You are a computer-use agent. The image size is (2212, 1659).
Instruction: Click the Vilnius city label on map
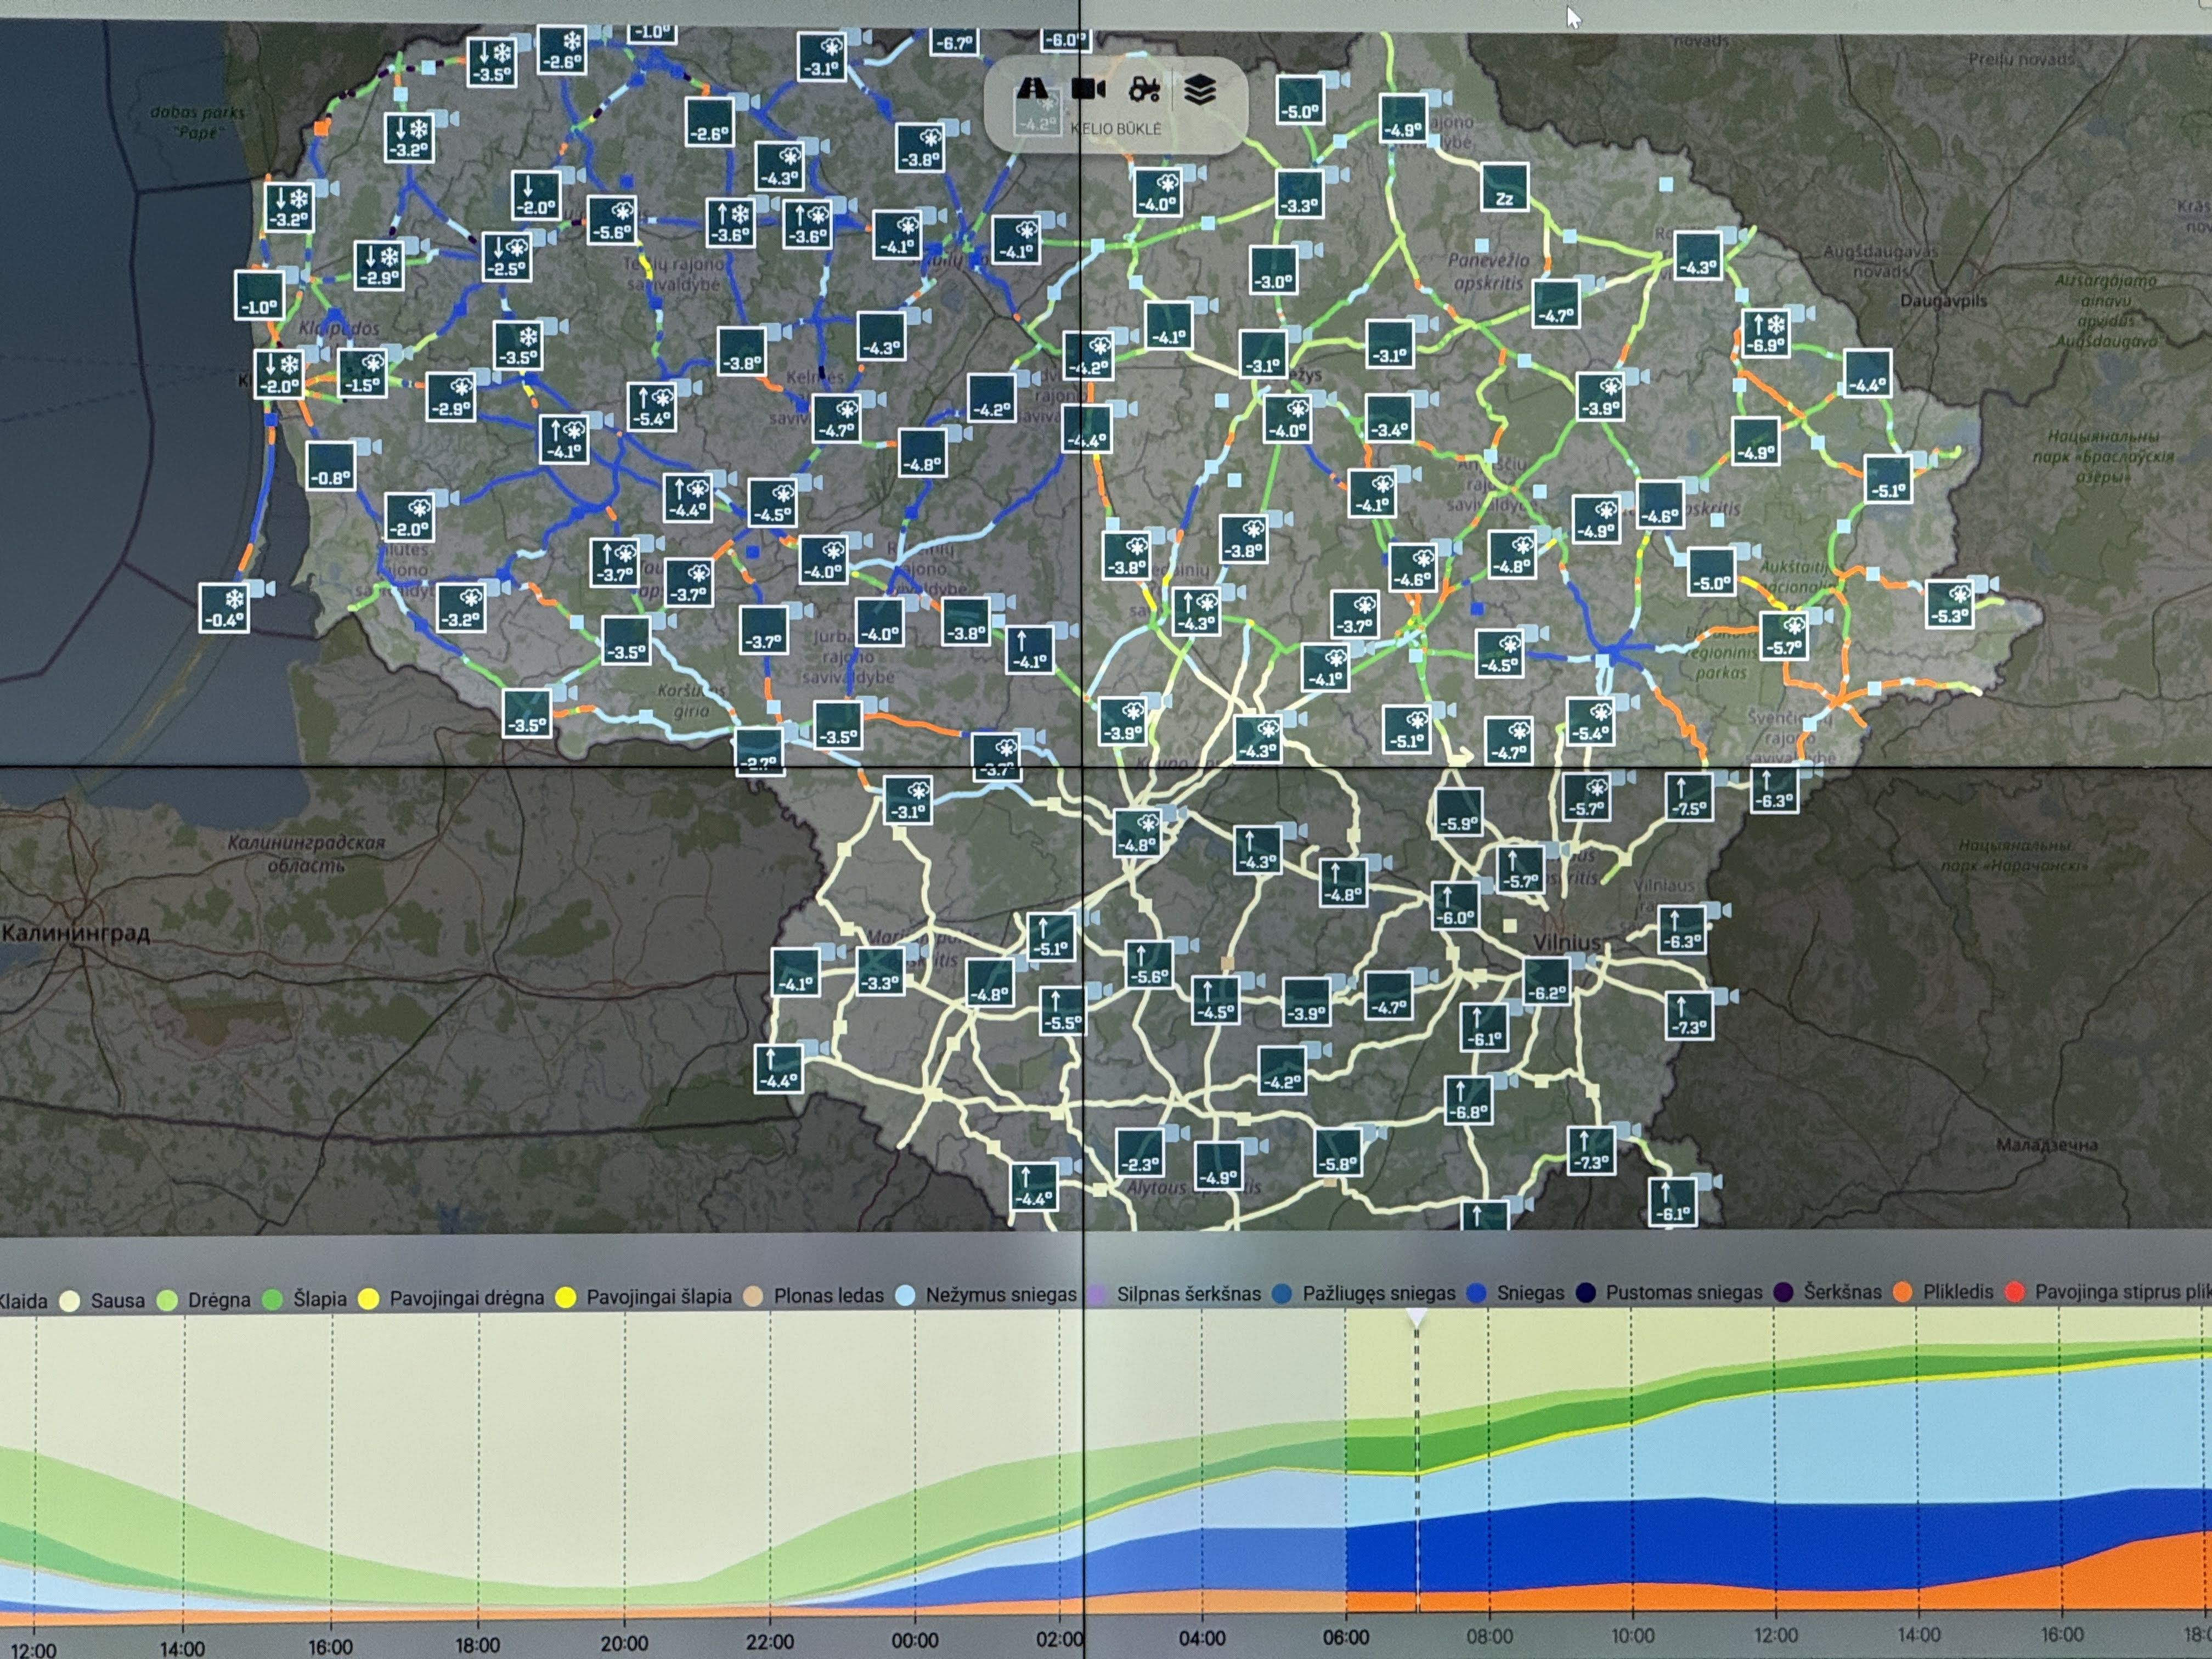pyautogui.click(x=1566, y=943)
